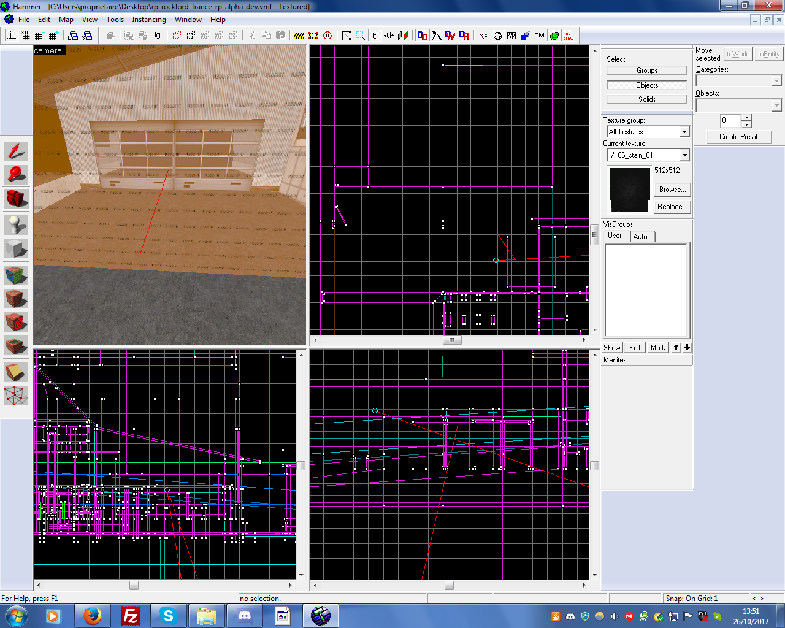
Task: Toggle the ignore groups 'ig' button
Action: click(x=158, y=36)
